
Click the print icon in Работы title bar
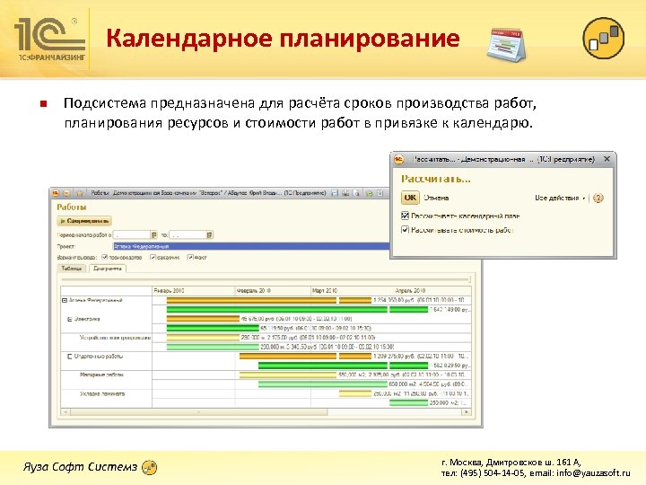(345, 192)
